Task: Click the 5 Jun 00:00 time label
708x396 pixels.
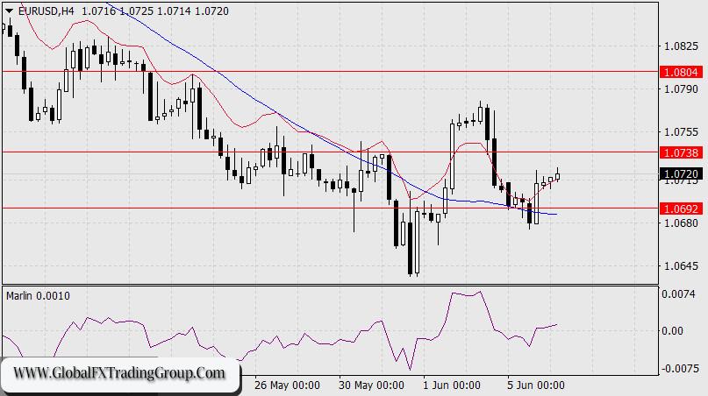Action: click(x=535, y=385)
